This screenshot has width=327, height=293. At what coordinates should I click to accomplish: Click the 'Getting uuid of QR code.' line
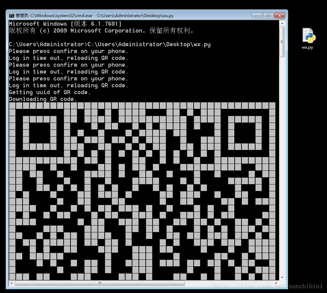point(49,92)
